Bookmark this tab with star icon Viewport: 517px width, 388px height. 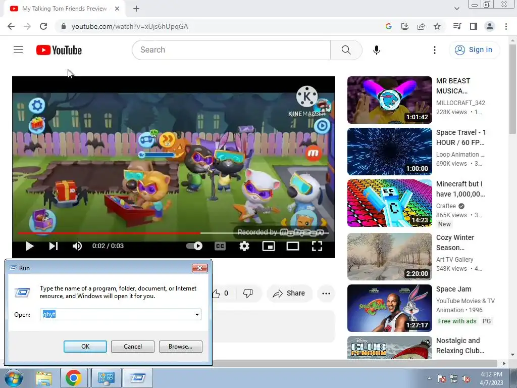coord(437,26)
